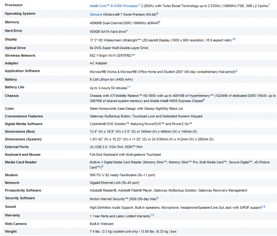Click the Weight row label
The height and width of the screenshot is (236, 277).
click(x=11, y=232)
